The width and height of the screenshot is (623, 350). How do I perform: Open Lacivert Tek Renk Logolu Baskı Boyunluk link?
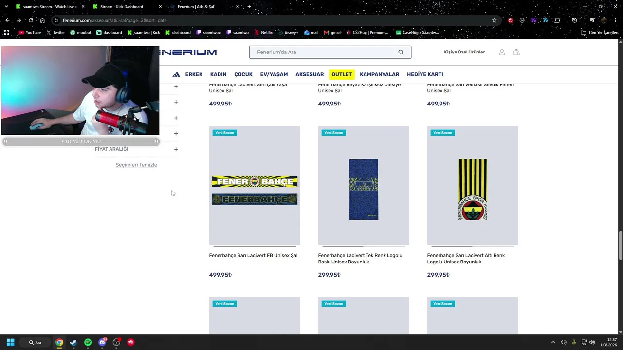pyautogui.click(x=360, y=259)
